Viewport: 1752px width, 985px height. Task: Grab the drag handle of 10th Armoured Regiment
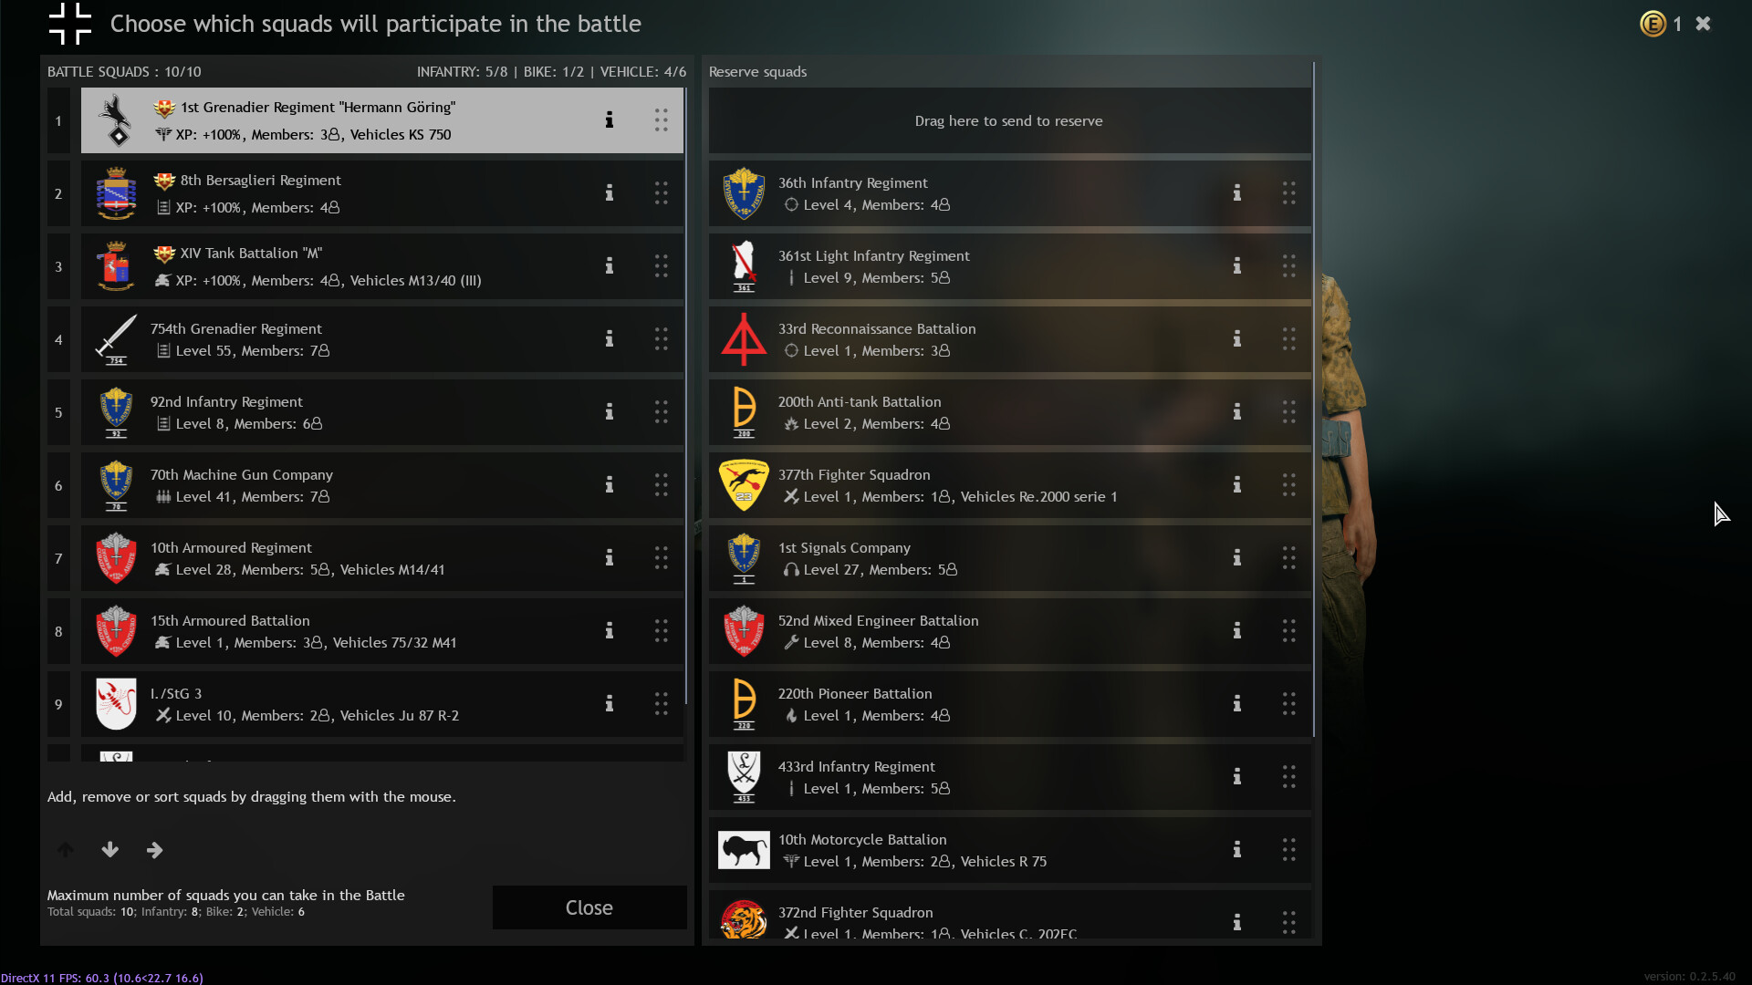(x=661, y=557)
